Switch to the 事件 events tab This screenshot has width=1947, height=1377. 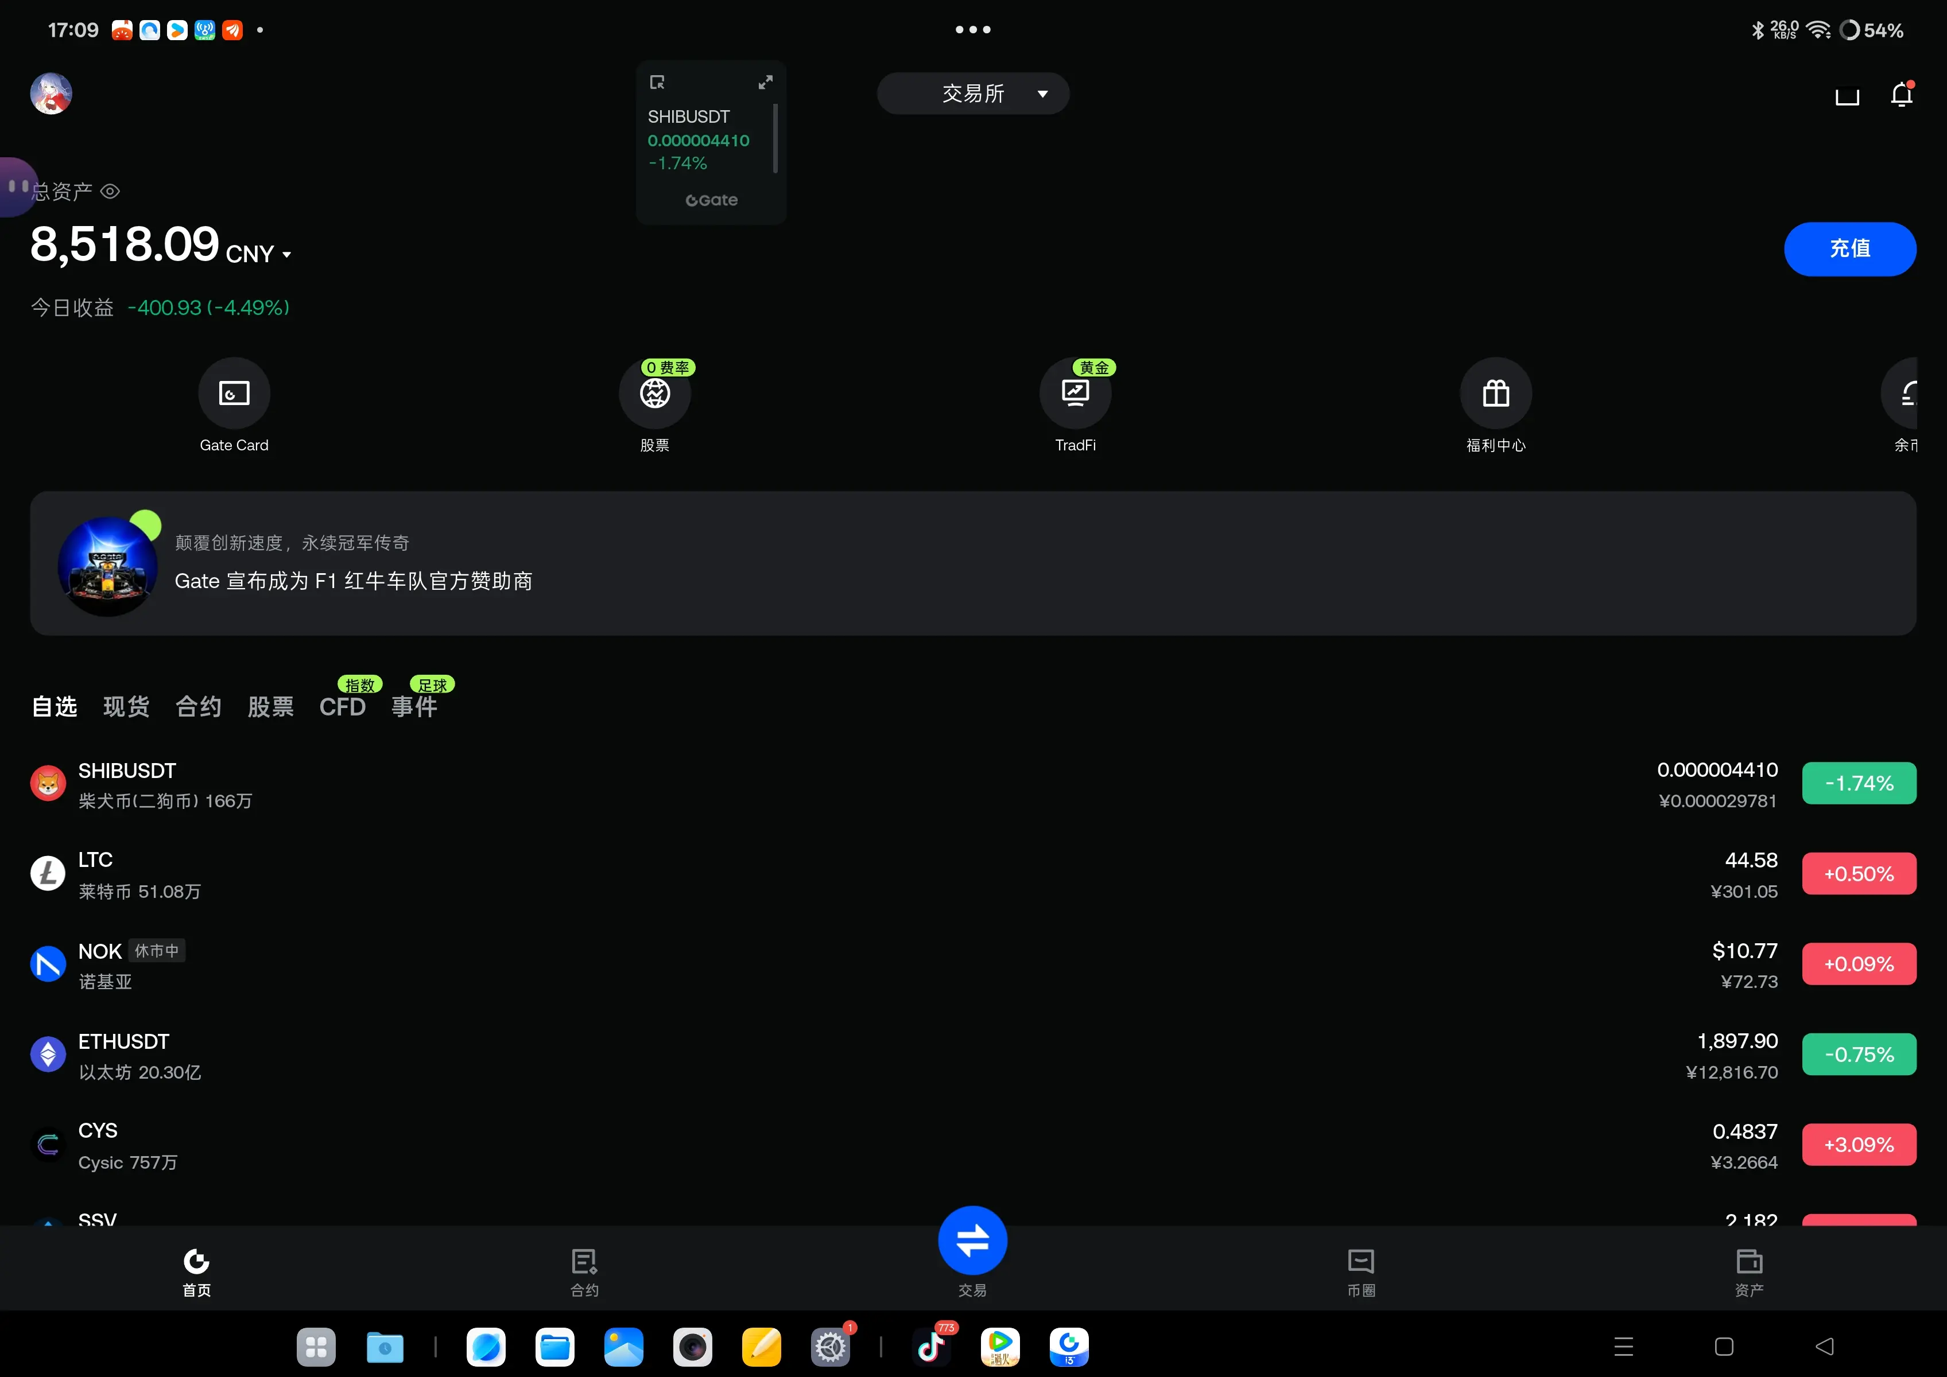pyautogui.click(x=415, y=706)
